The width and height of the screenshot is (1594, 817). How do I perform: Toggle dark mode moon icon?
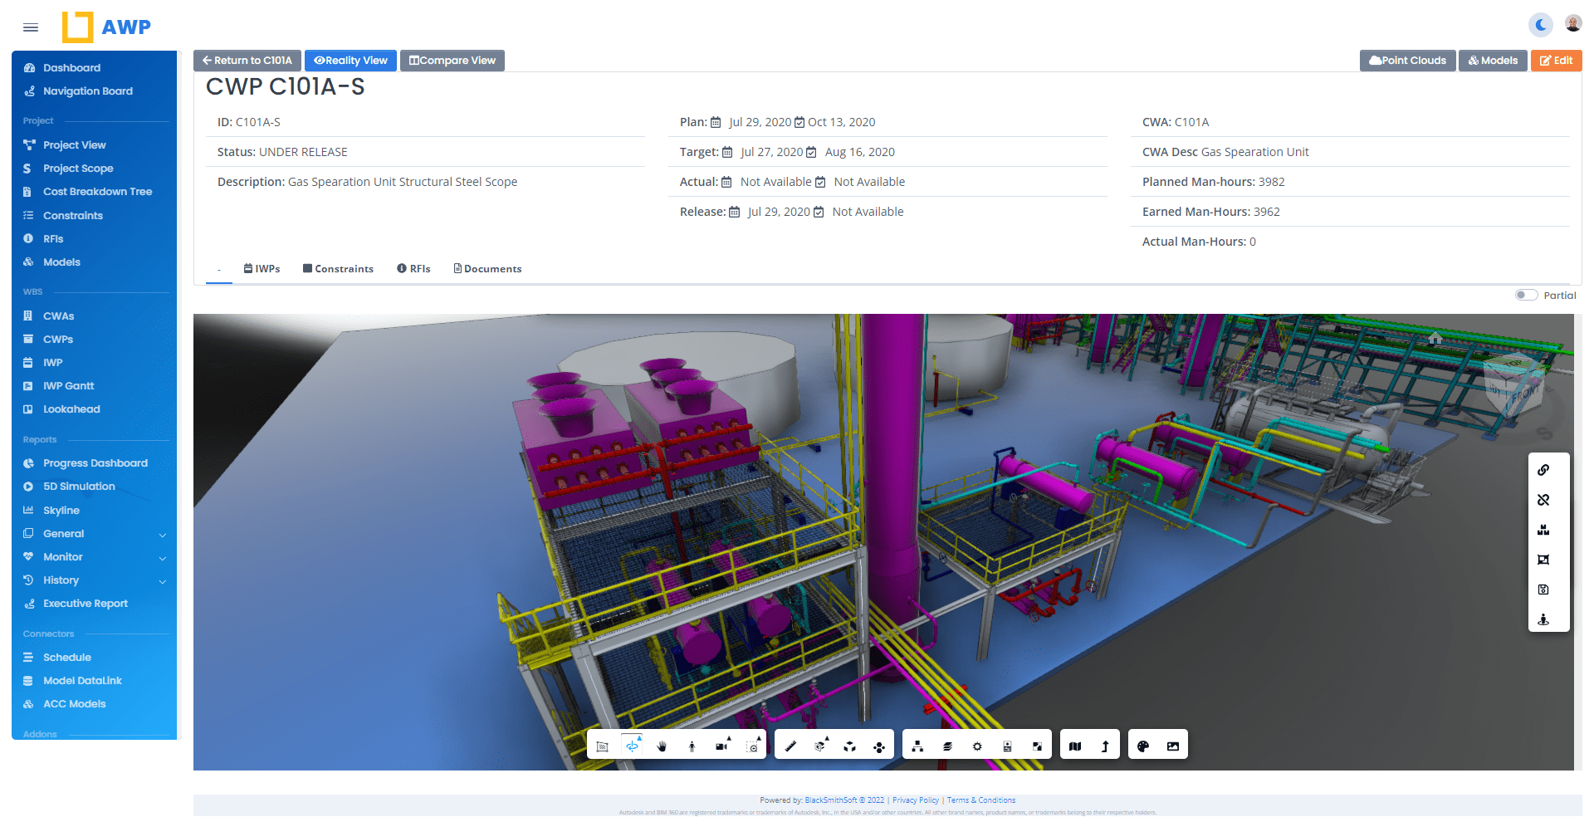click(1541, 25)
